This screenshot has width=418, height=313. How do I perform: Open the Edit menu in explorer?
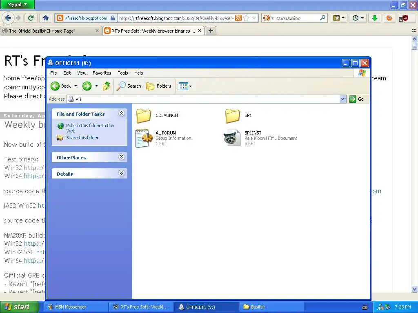[67, 73]
